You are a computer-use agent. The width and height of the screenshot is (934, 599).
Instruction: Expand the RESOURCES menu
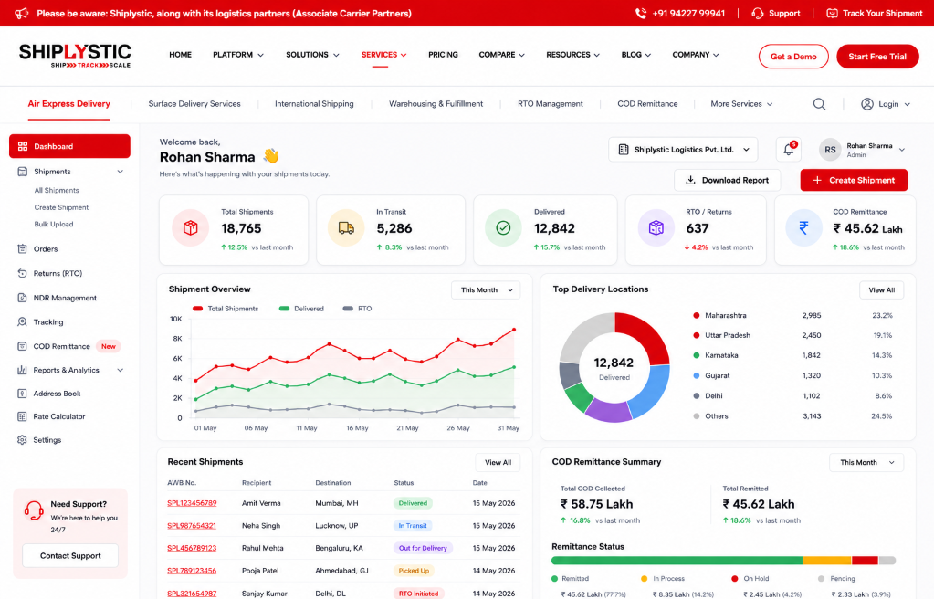point(573,55)
